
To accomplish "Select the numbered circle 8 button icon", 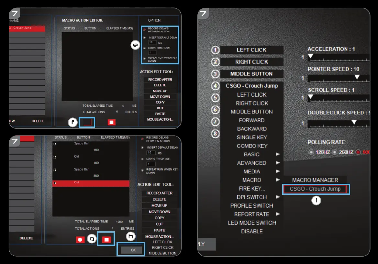I will point(216,133).
